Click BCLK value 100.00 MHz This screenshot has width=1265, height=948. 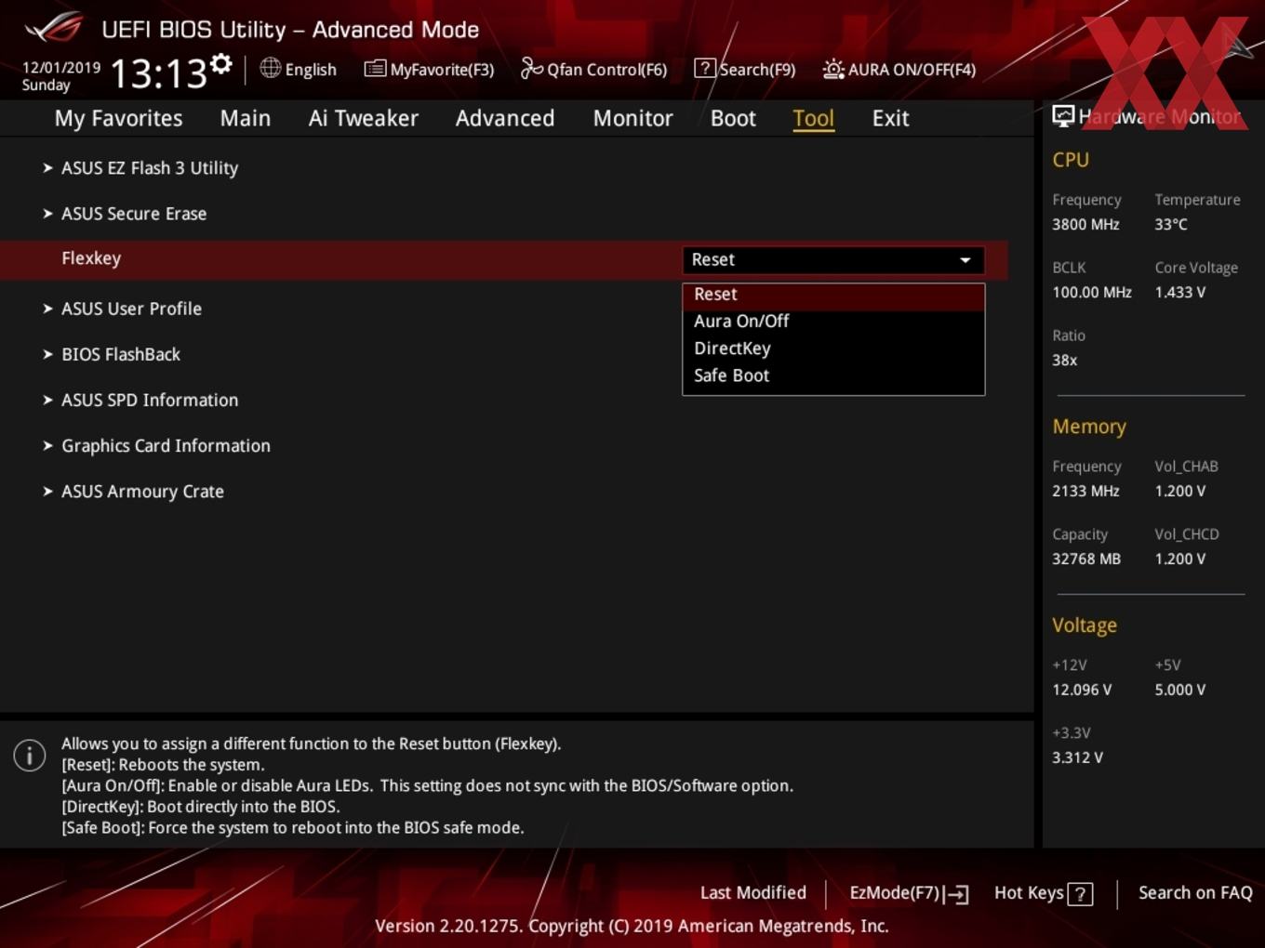click(1092, 292)
